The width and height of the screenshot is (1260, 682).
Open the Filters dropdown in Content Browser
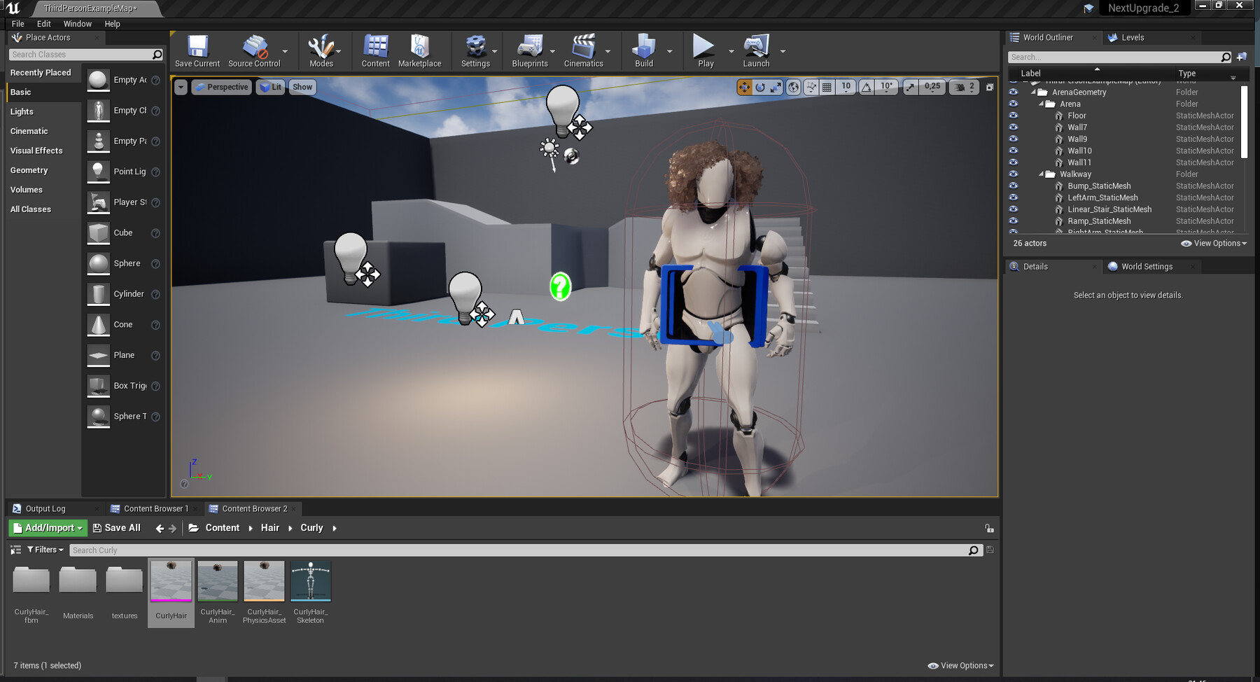[45, 550]
